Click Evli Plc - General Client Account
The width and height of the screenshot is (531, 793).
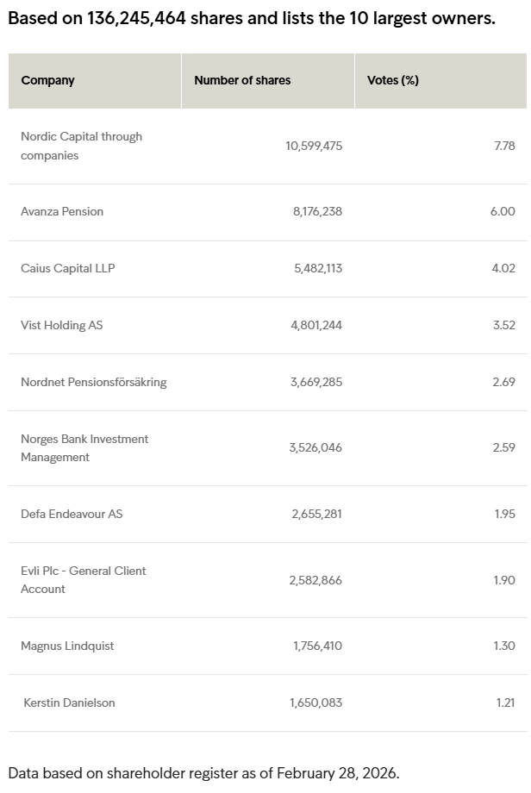[x=83, y=579]
